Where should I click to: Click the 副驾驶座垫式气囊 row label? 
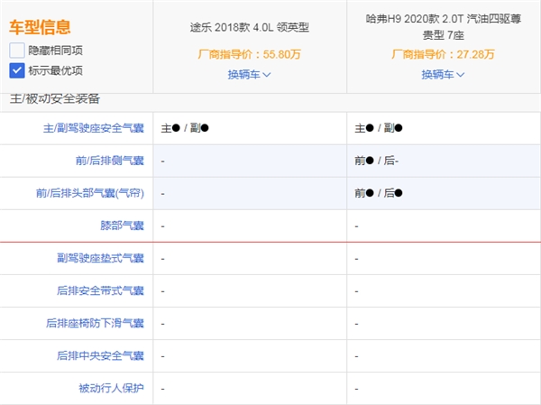click(x=99, y=259)
